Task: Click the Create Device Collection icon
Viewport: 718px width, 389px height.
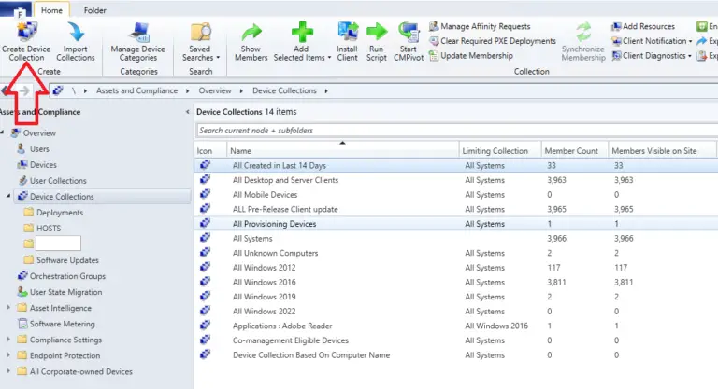Action: (25, 35)
